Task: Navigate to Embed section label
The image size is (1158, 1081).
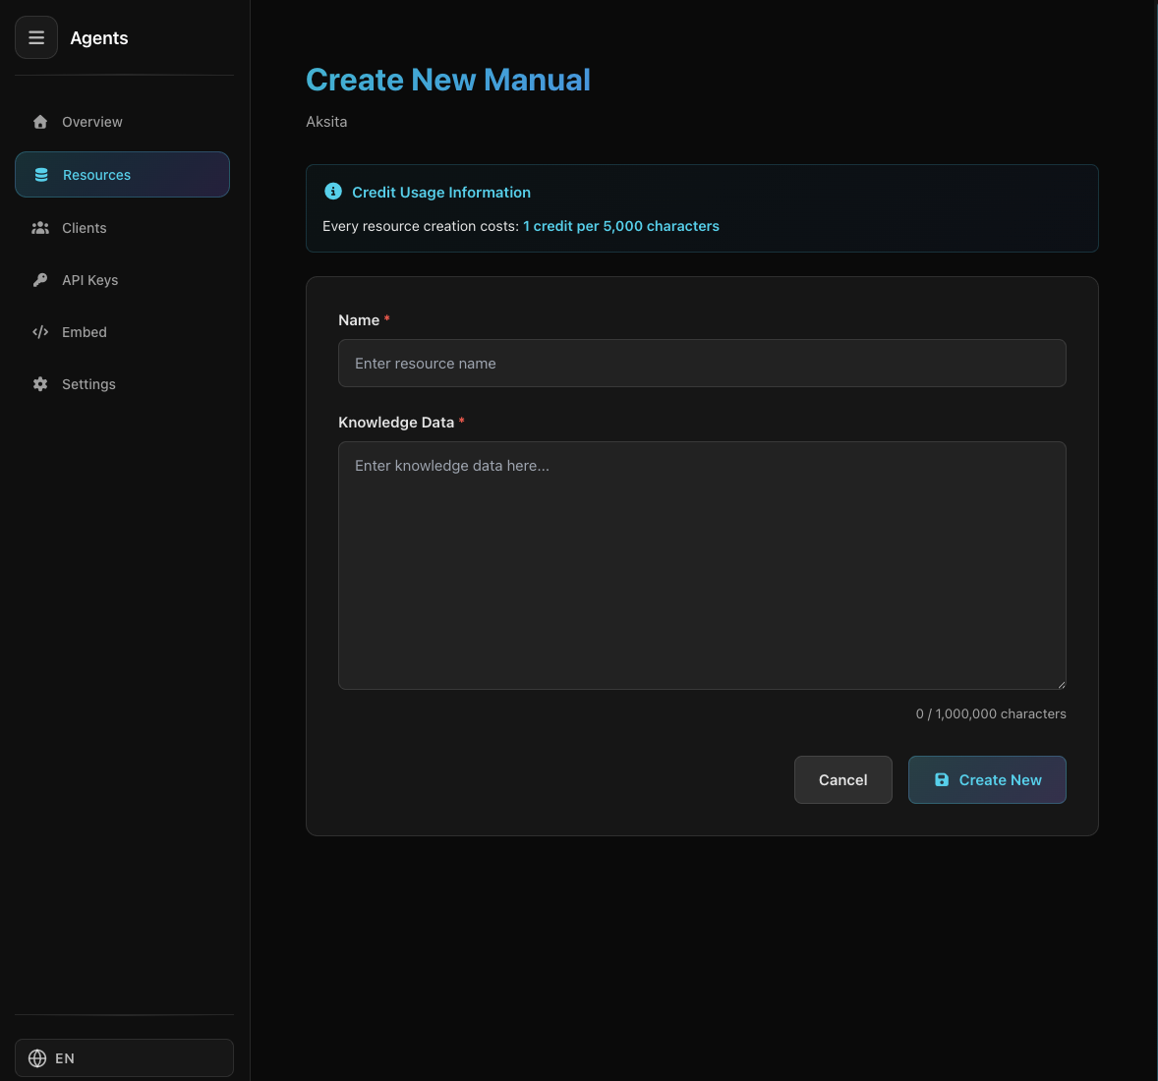Action: [85, 332]
